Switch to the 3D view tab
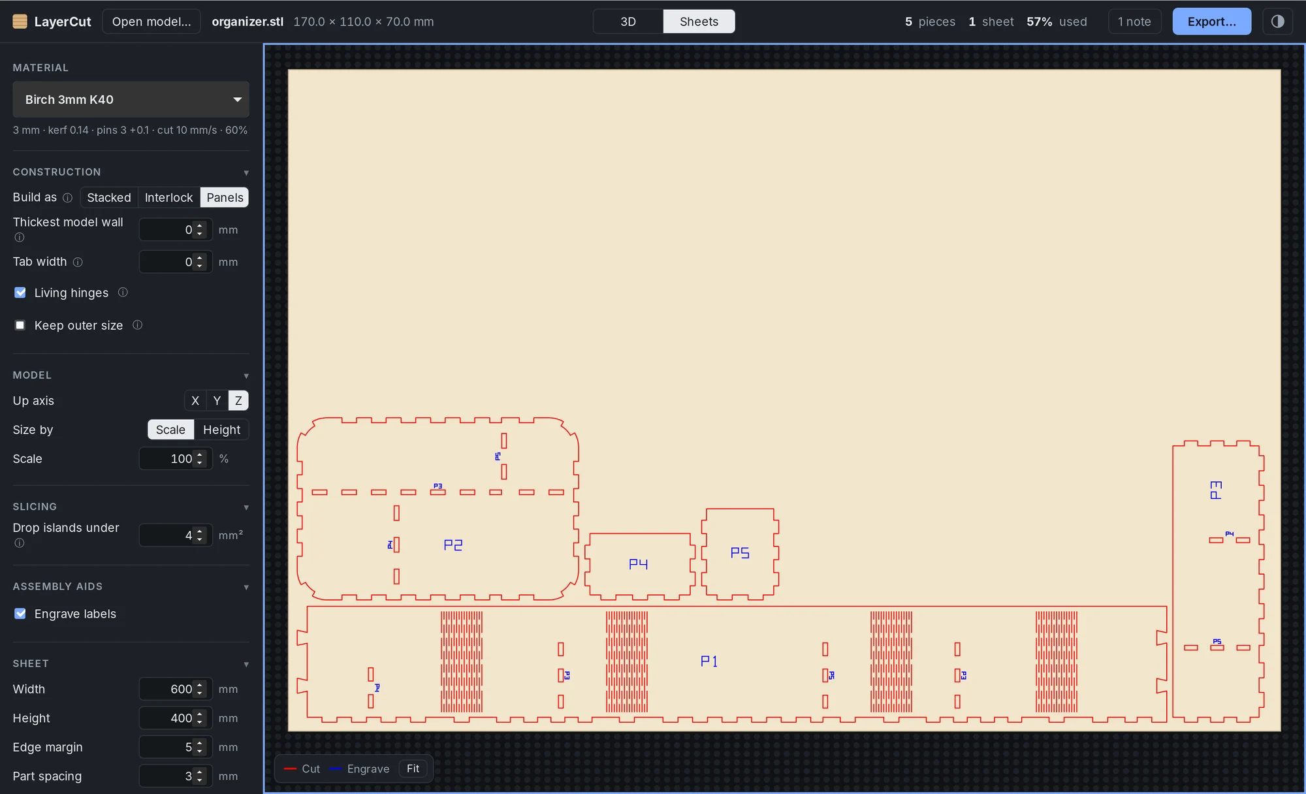 click(x=628, y=22)
